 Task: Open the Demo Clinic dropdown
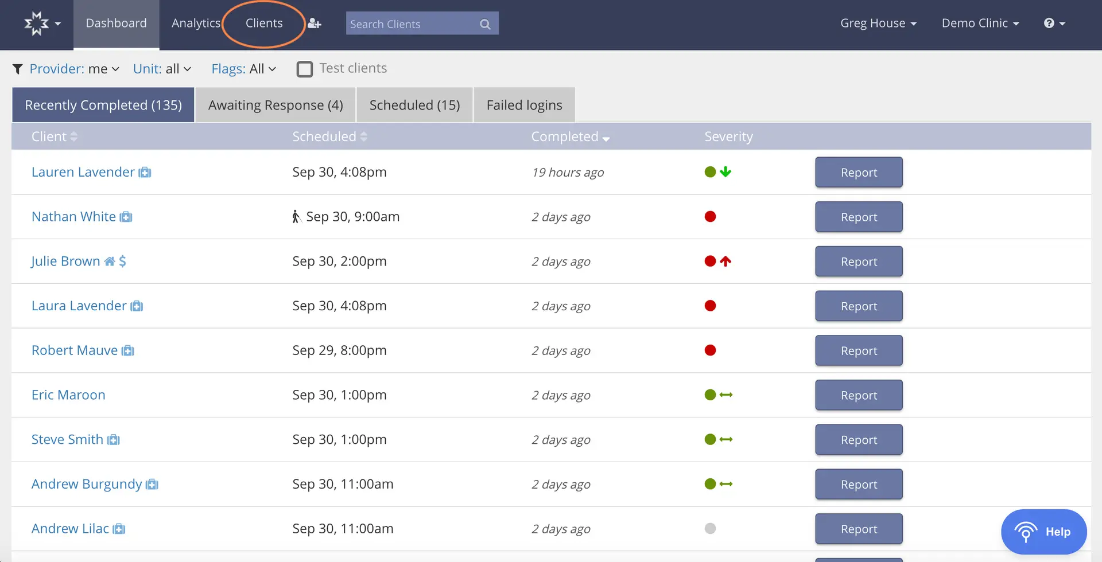(980, 23)
